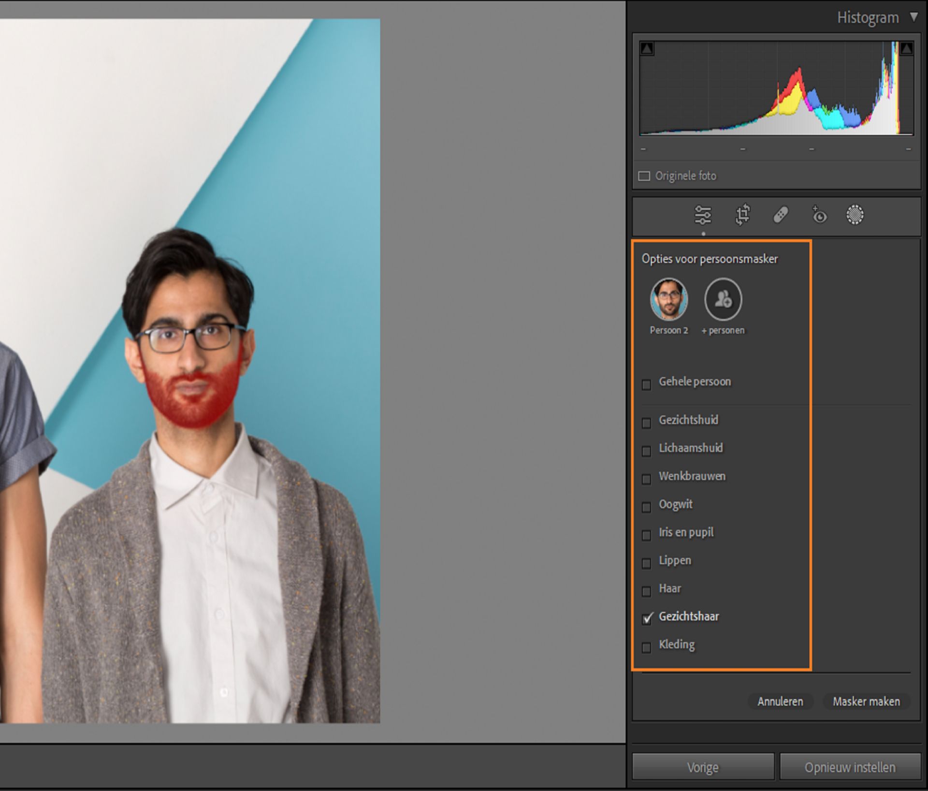Tick the Kleding checkbox

646,647
